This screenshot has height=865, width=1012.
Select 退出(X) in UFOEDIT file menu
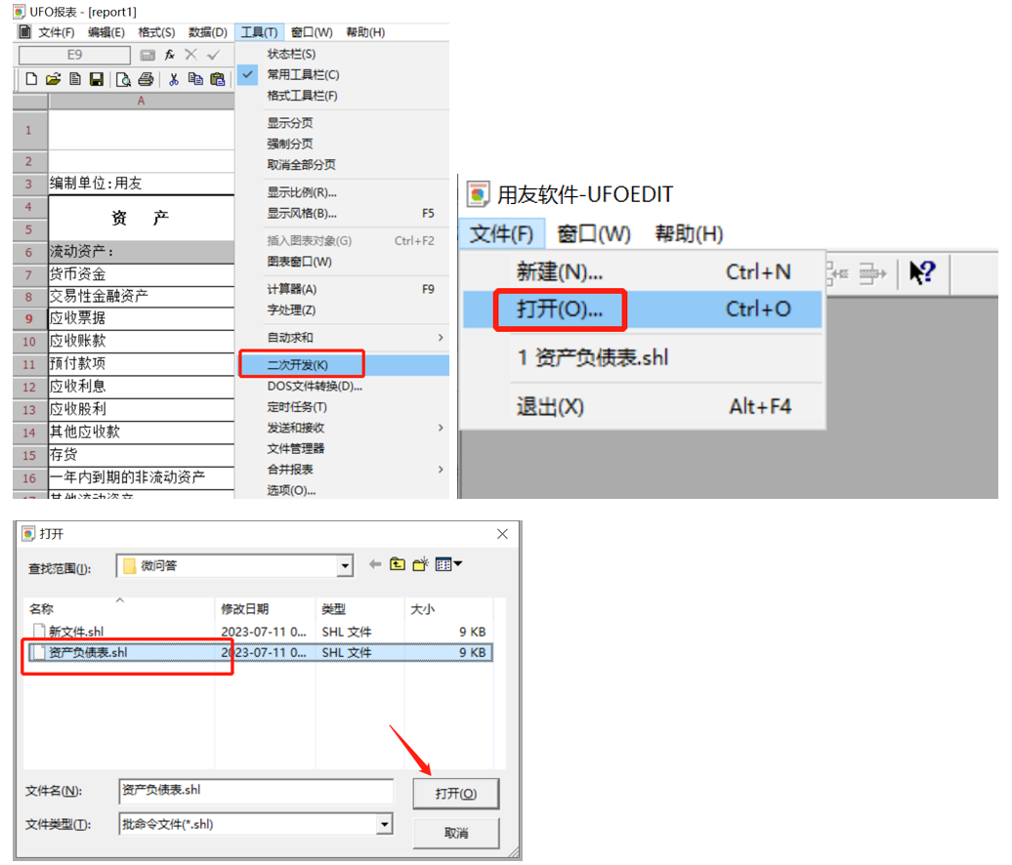click(x=642, y=406)
